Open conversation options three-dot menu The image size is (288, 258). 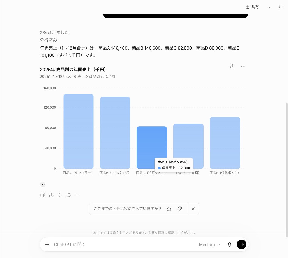[270, 7]
